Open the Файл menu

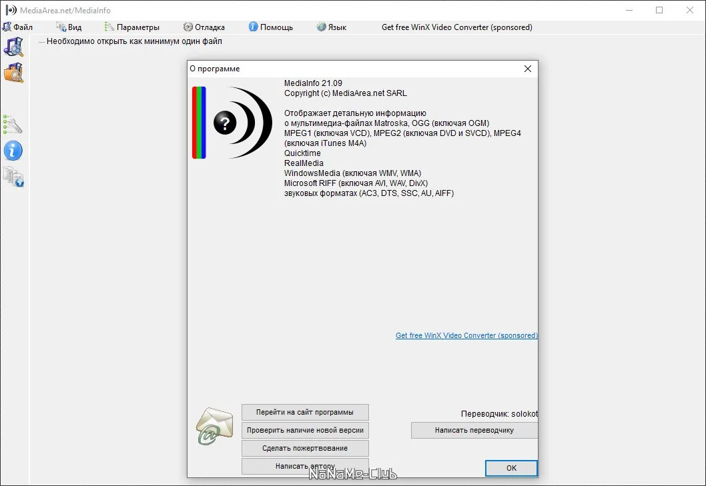point(17,27)
